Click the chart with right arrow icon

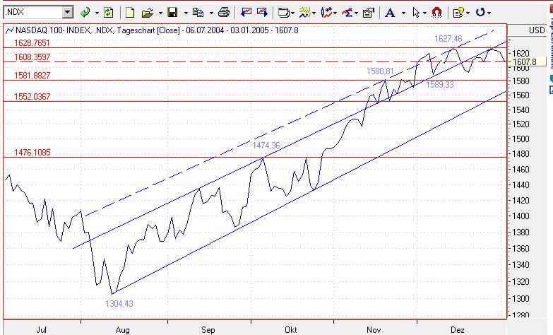click(262, 13)
